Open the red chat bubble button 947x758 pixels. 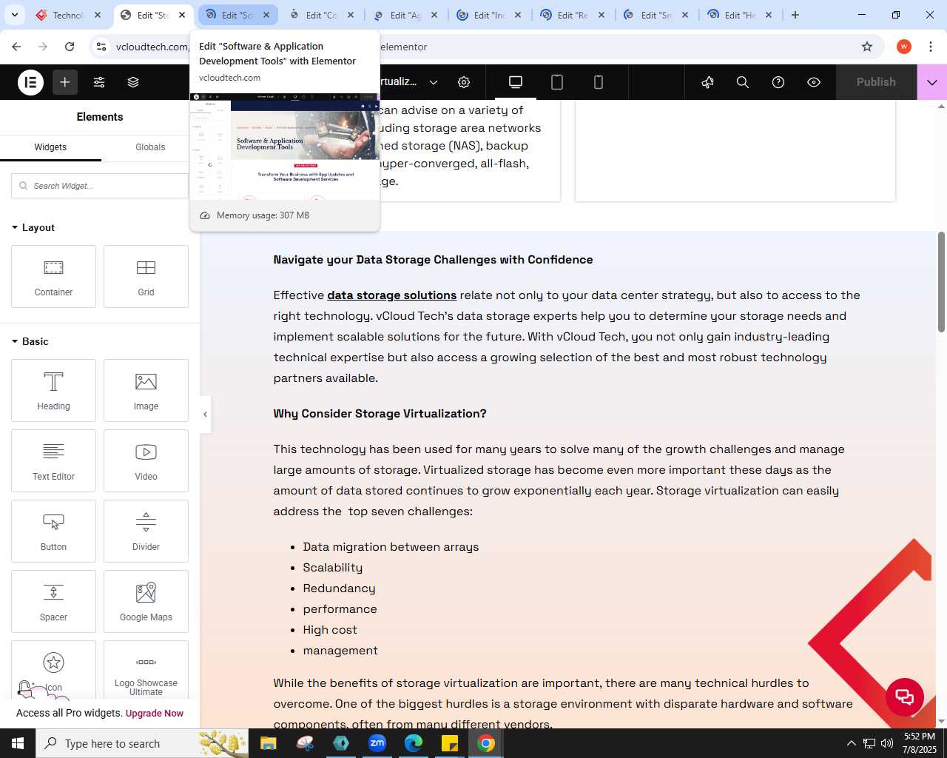click(x=905, y=697)
